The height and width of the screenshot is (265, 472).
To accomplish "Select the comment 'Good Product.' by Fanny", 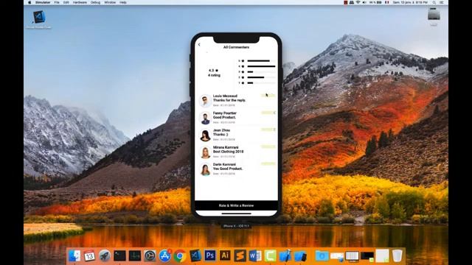I will coord(224,118).
